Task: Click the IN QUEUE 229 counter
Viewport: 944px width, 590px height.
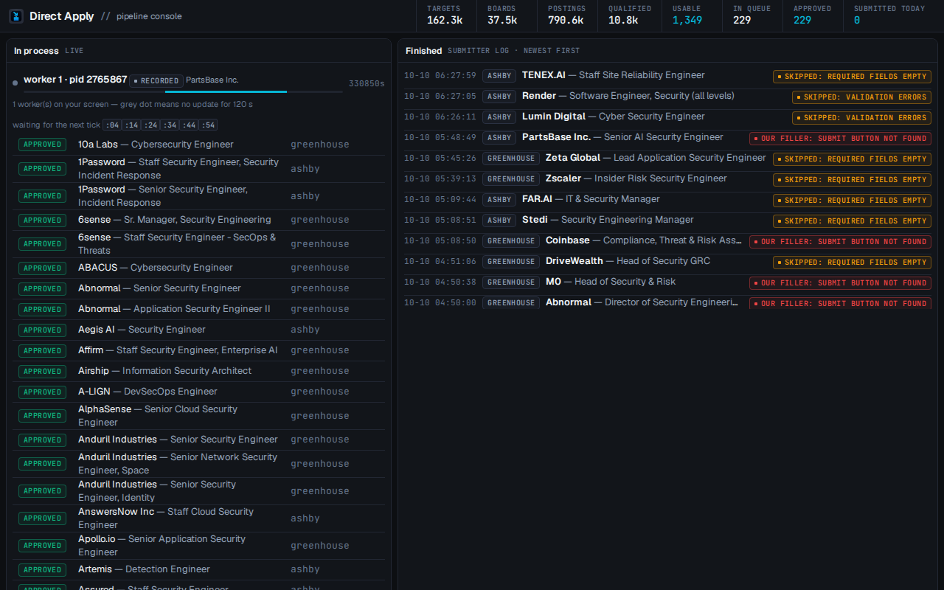Action: click(x=752, y=15)
